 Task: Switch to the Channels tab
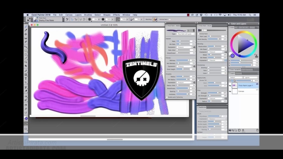[239, 73]
